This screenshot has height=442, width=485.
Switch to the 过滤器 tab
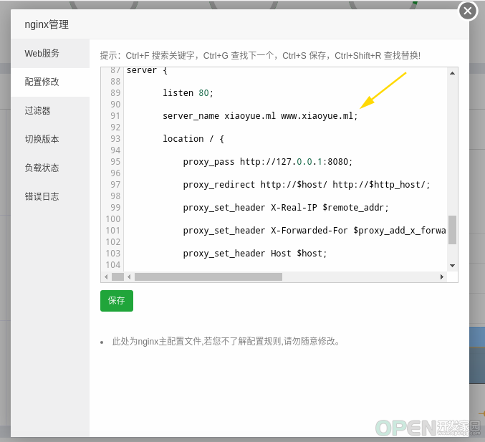pos(50,111)
